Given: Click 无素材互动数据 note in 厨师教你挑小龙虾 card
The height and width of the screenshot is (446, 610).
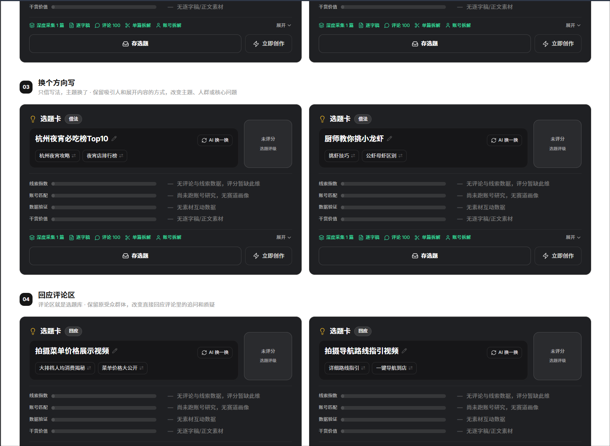Looking at the screenshot, I should coord(486,207).
